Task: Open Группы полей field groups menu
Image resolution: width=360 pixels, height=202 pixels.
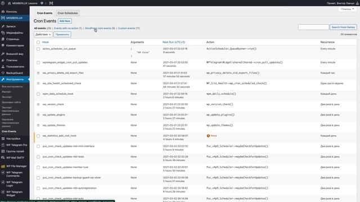Action: coord(15,151)
